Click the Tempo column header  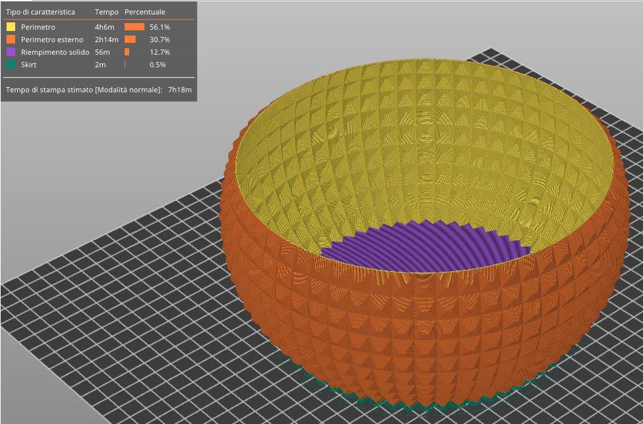click(107, 12)
